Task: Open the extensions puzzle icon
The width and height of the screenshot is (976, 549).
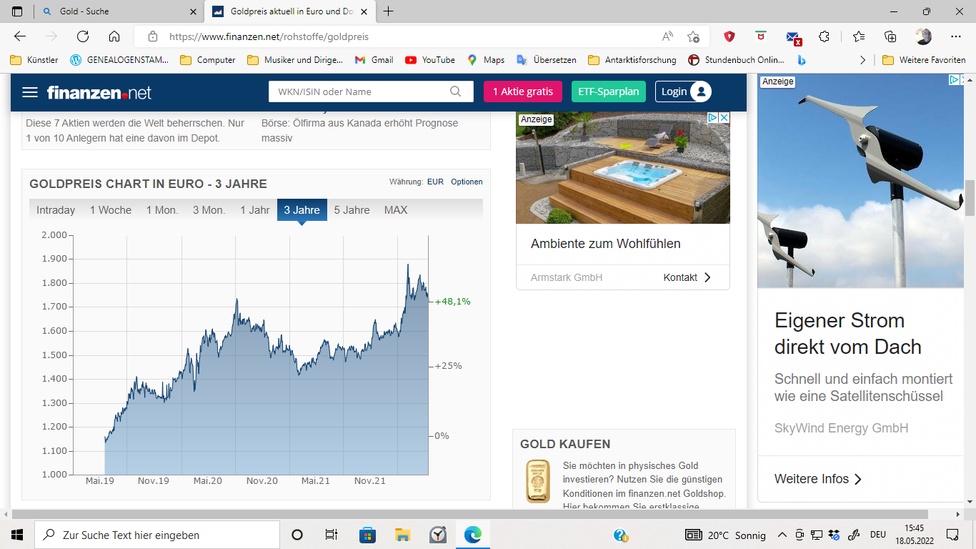Action: (825, 36)
